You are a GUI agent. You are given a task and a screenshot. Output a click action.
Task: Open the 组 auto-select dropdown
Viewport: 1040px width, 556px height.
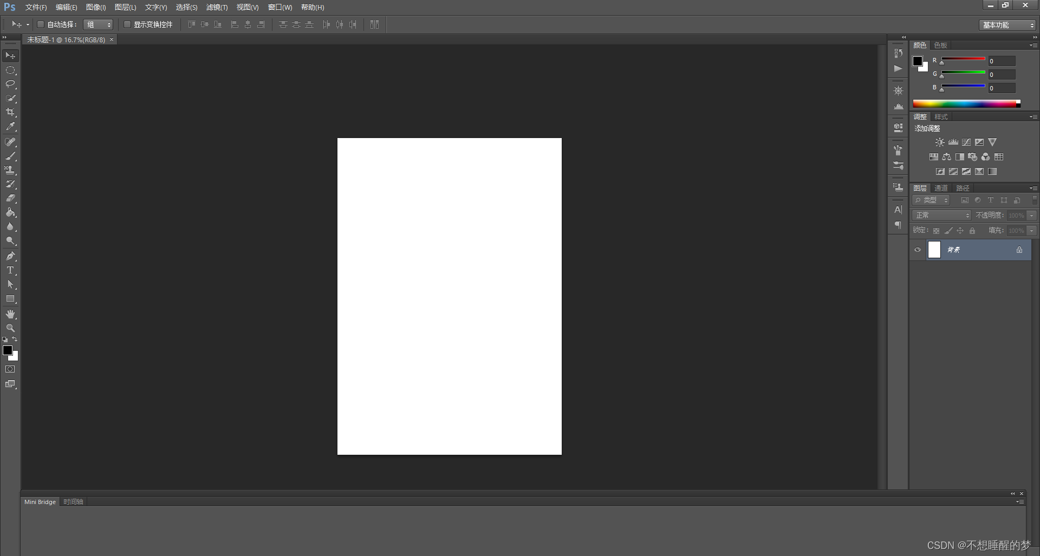pos(98,24)
